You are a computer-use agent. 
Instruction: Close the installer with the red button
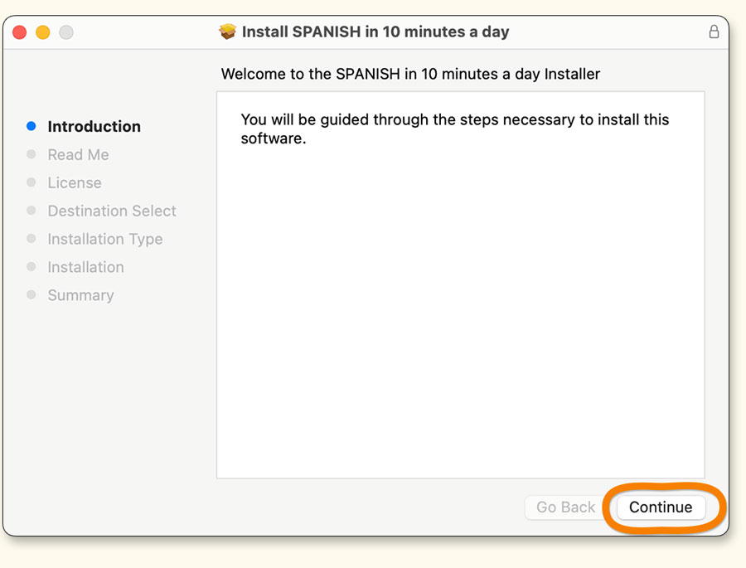[x=20, y=32]
